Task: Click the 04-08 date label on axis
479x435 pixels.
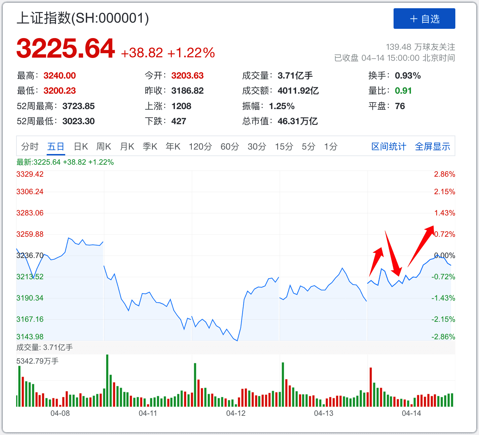Action: point(60,413)
